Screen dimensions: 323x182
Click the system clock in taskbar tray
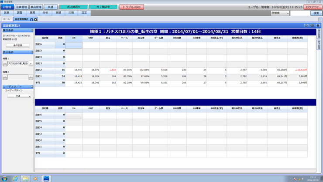click(x=313, y=178)
